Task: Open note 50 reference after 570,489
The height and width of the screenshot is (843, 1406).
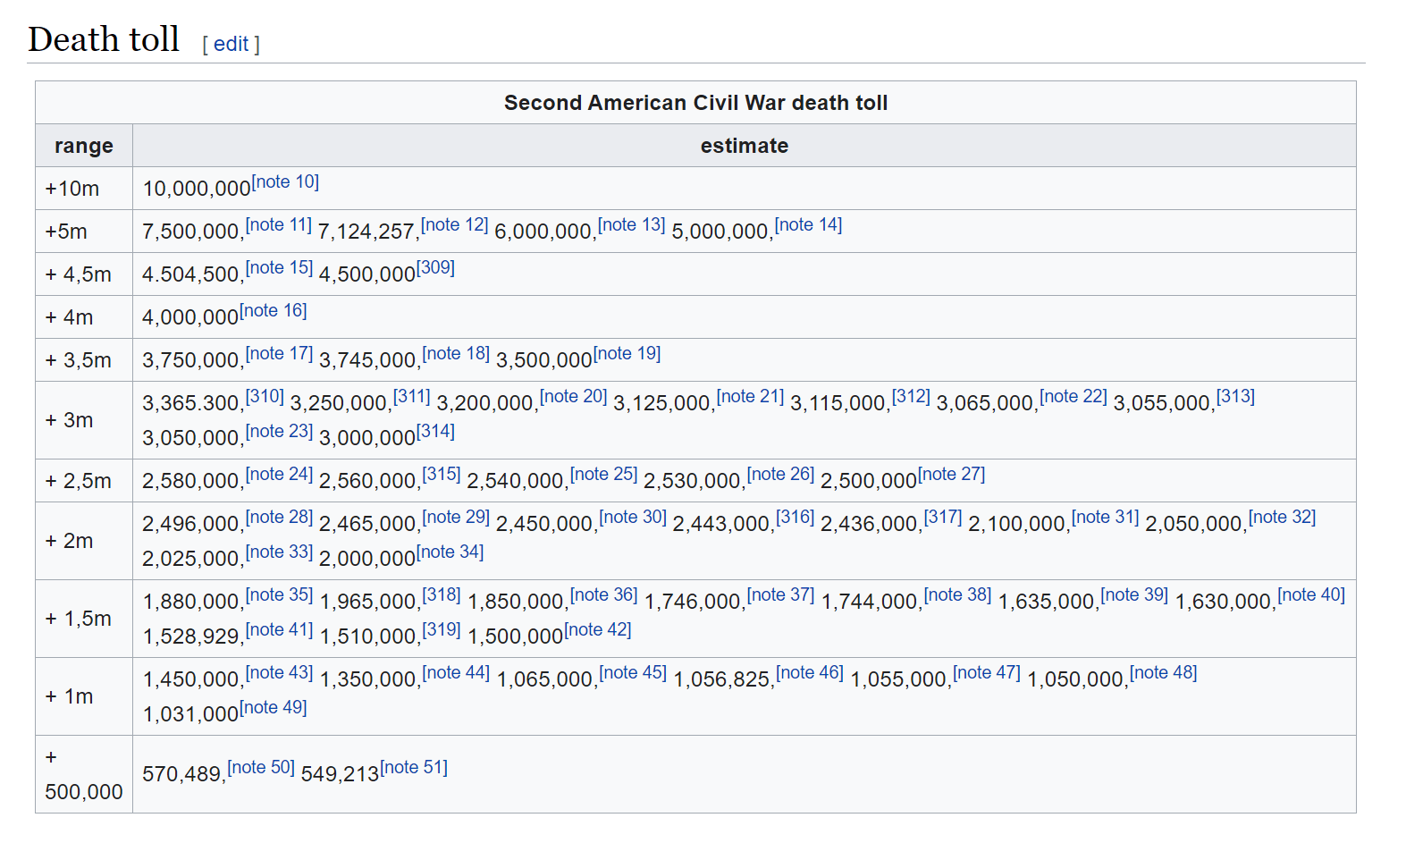Action: (261, 767)
